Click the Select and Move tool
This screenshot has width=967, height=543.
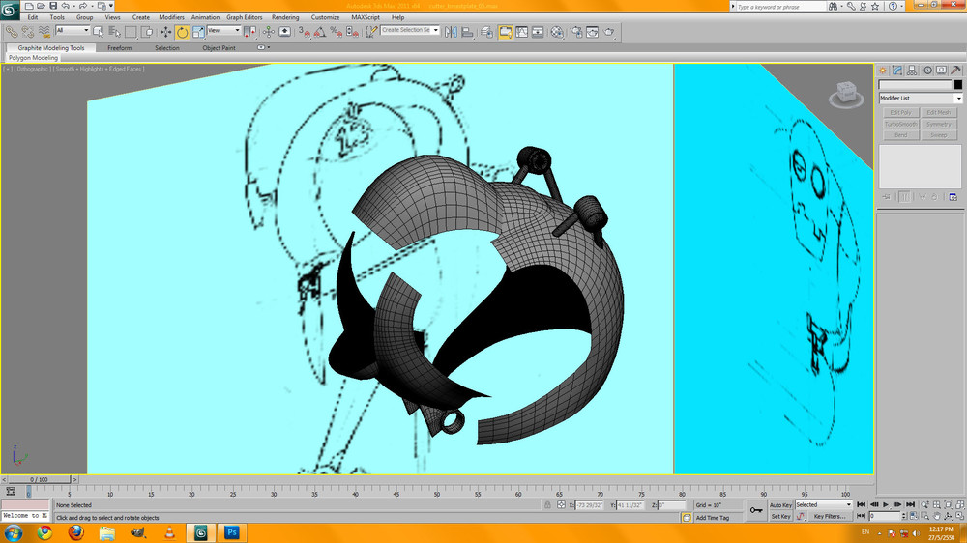tap(165, 31)
